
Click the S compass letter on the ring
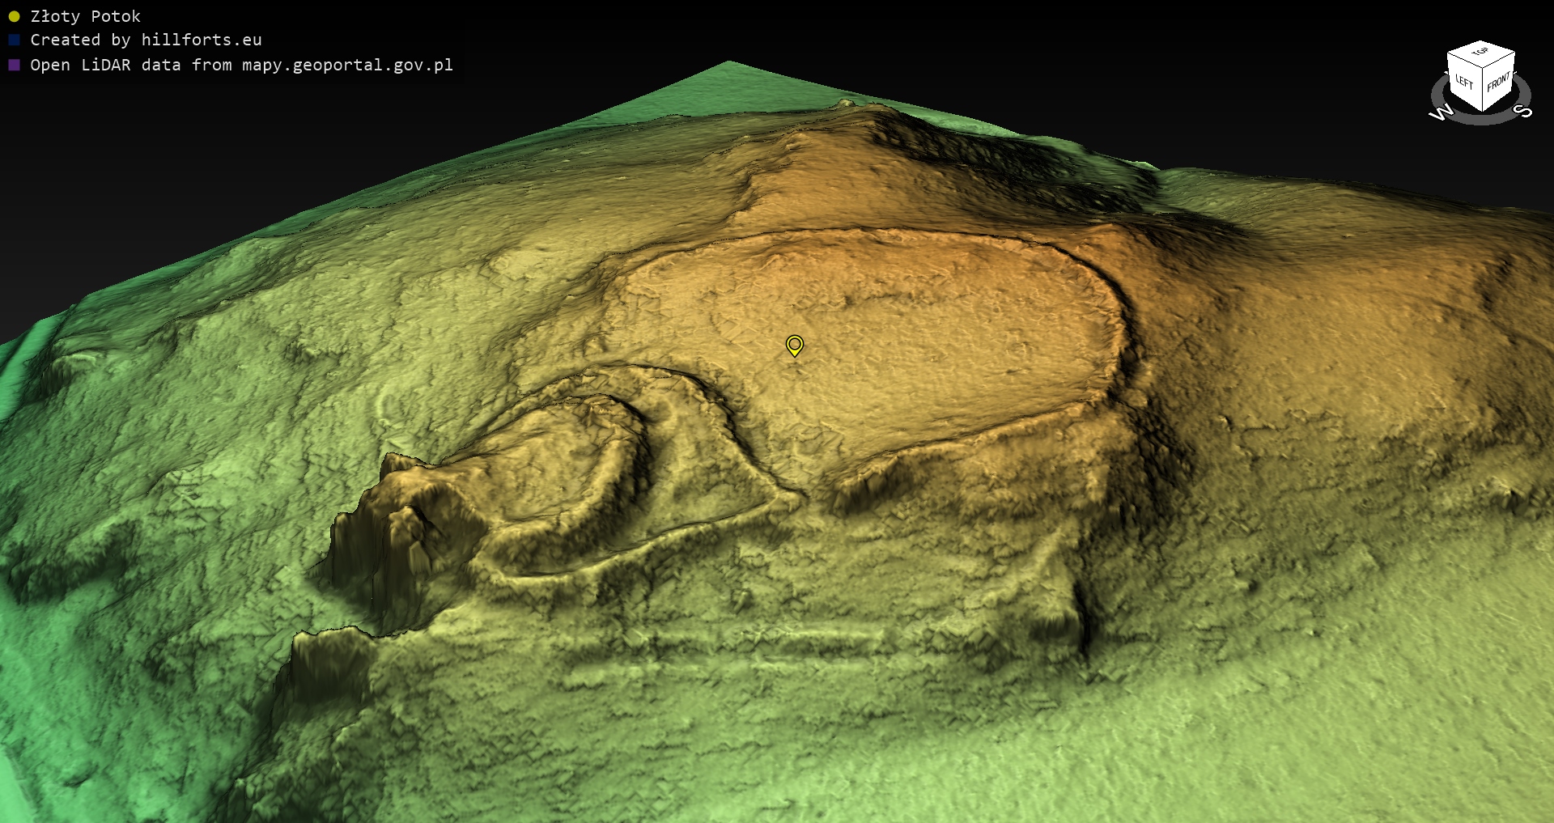pos(1522,111)
